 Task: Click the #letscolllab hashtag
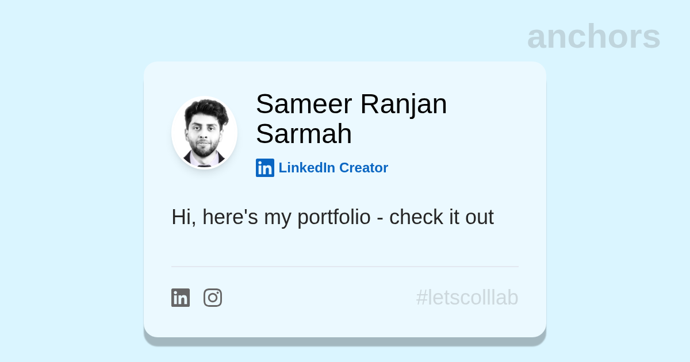pos(467,298)
